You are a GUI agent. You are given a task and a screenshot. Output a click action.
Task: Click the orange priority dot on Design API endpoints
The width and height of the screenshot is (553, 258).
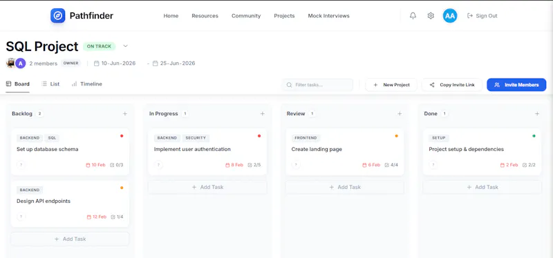pos(122,188)
